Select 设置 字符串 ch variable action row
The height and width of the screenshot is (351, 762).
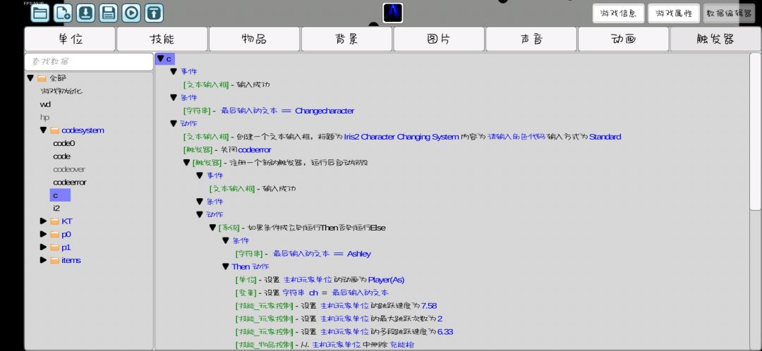tap(312, 292)
